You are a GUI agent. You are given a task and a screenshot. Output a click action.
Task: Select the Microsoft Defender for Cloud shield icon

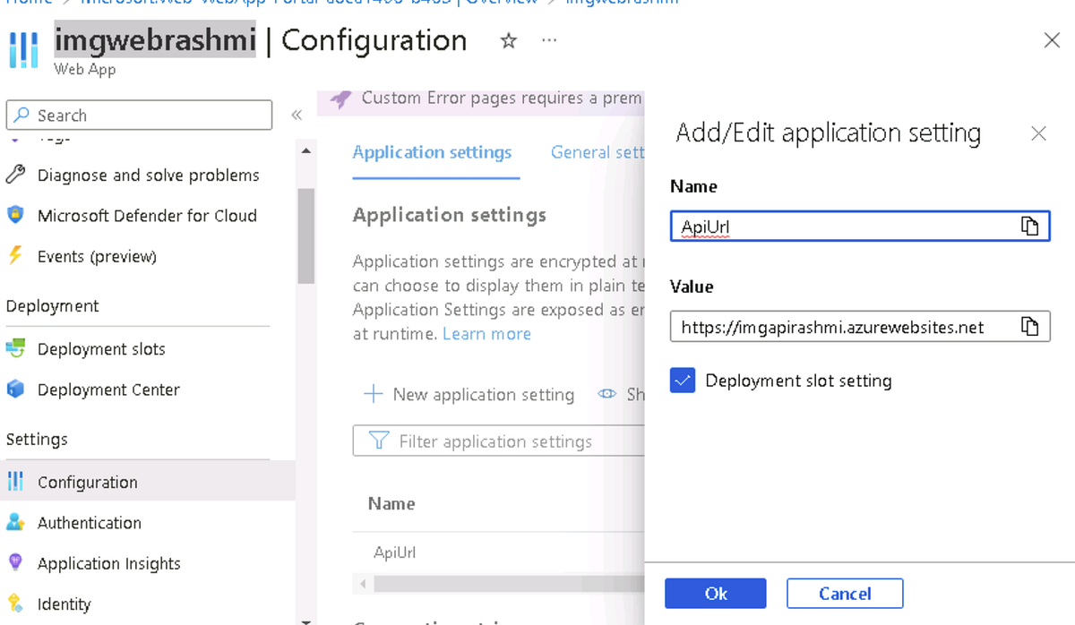(x=15, y=215)
